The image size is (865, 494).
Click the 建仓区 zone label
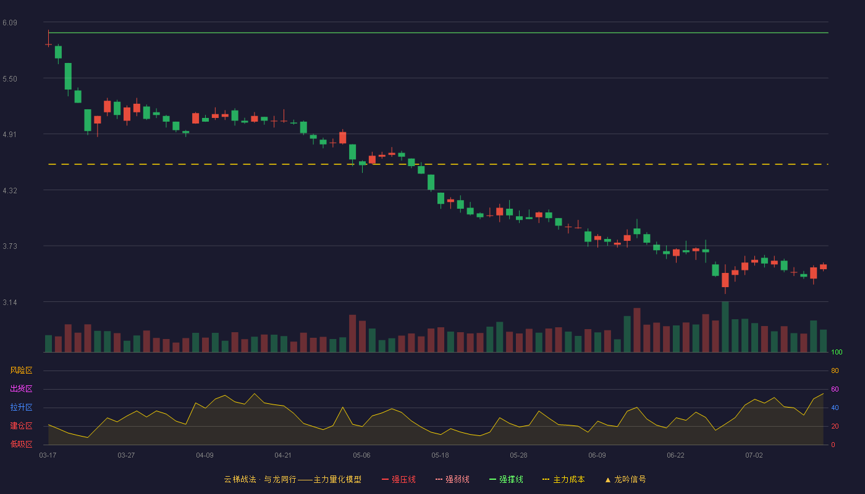tap(21, 426)
